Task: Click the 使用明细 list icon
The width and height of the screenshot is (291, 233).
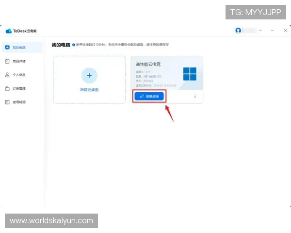Action: point(7,102)
